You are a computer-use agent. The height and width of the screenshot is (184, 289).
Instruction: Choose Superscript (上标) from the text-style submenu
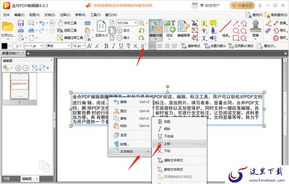[x=179, y=144]
